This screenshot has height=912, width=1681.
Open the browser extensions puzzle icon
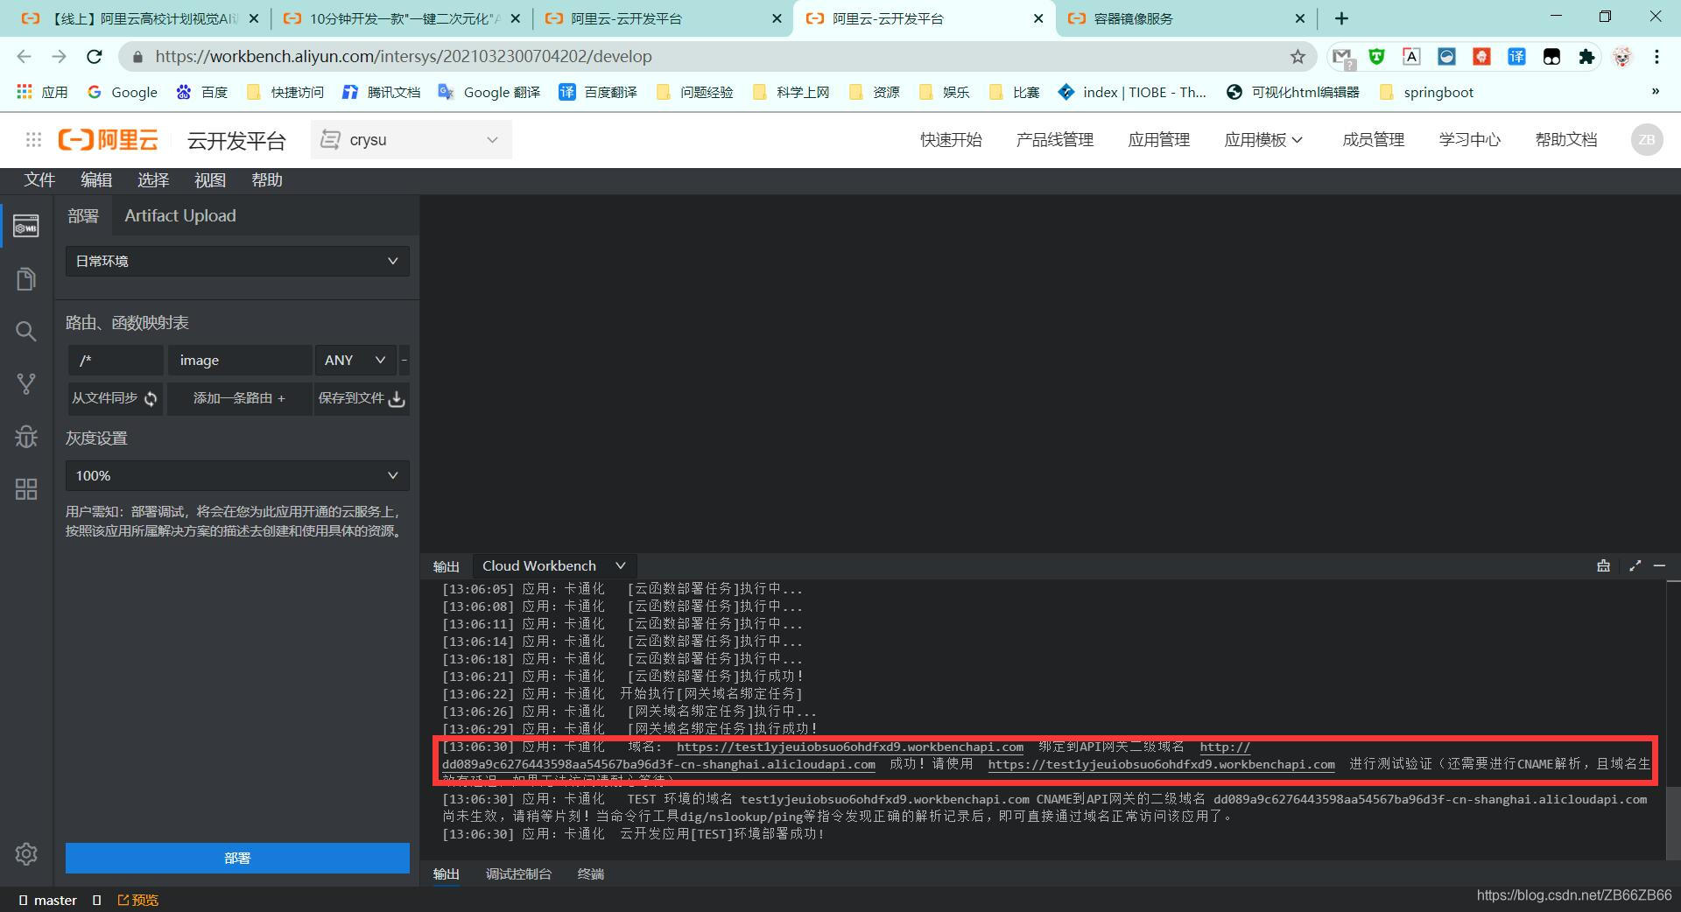point(1586,56)
